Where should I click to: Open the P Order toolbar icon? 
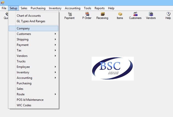(87, 16)
